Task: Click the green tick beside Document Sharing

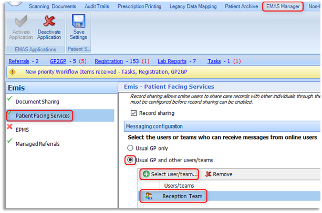Action: pyautogui.click(x=9, y=99)
